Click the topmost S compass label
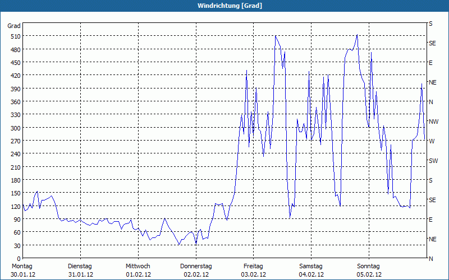Image resolution: width=449 pixels, height=280 pixels. [430, 24]
